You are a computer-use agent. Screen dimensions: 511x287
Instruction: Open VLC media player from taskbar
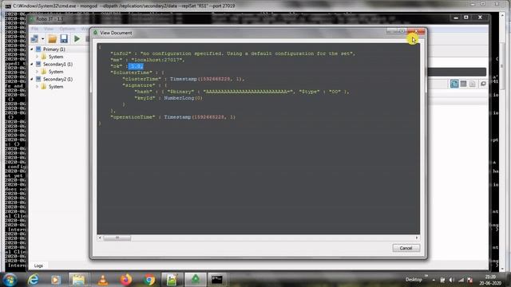[x=103, y=280]
